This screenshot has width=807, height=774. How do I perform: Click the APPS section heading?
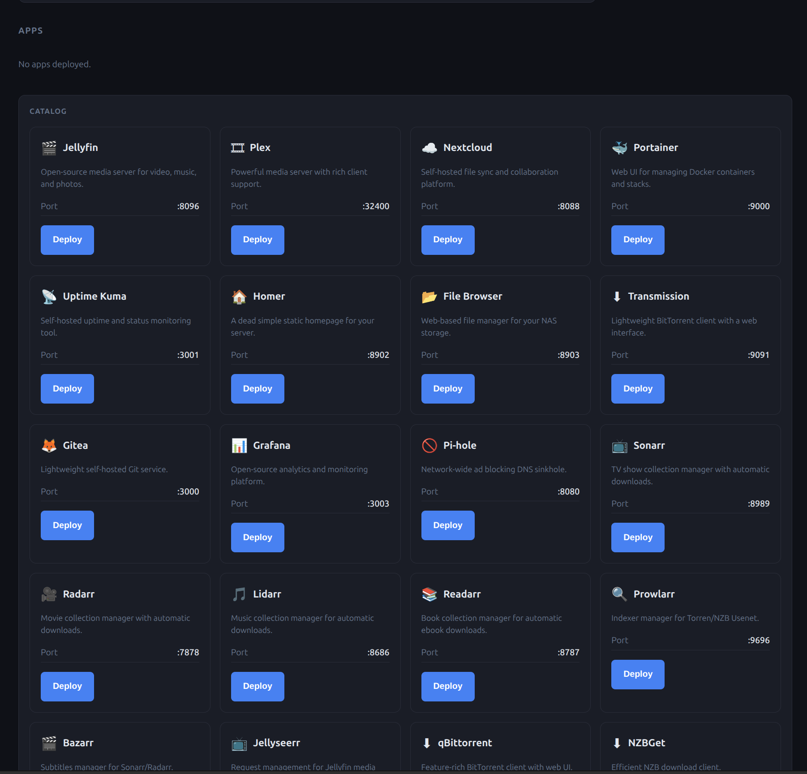click(x=30, y=31)
